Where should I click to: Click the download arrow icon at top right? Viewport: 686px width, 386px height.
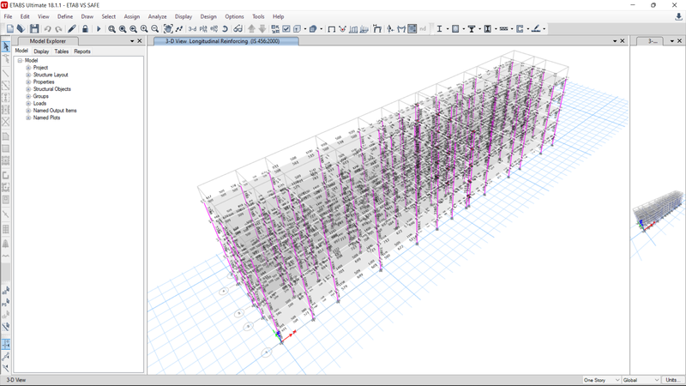(678, 16)
